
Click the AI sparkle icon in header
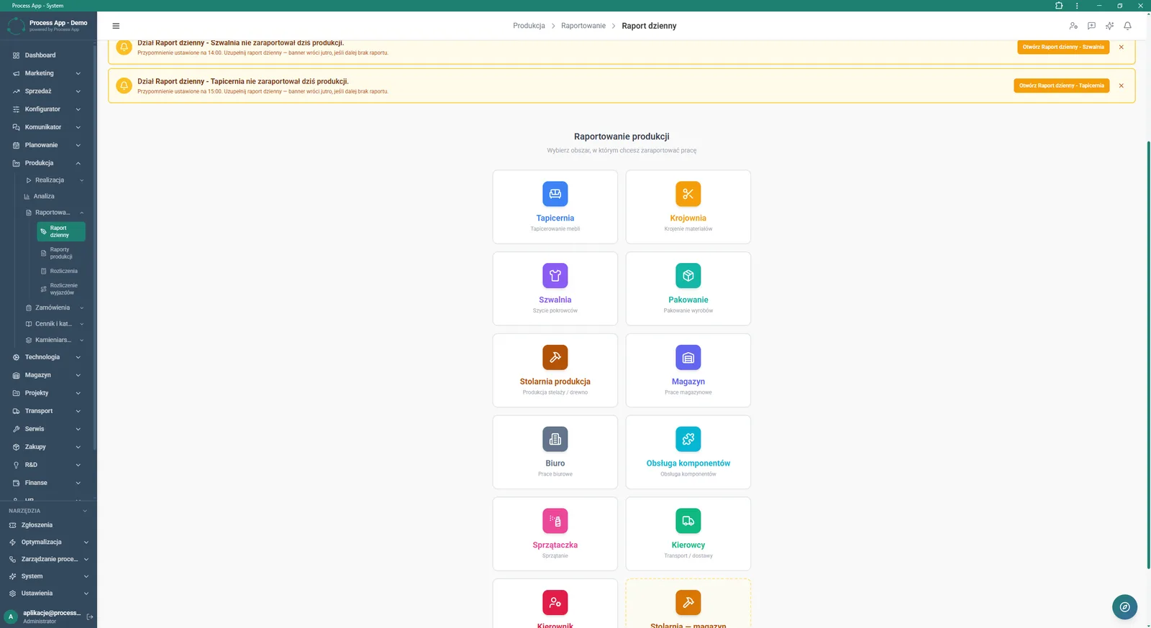click(x=1109, y=26)
